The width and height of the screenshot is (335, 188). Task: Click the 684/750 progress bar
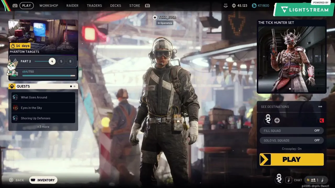point(49,76)
